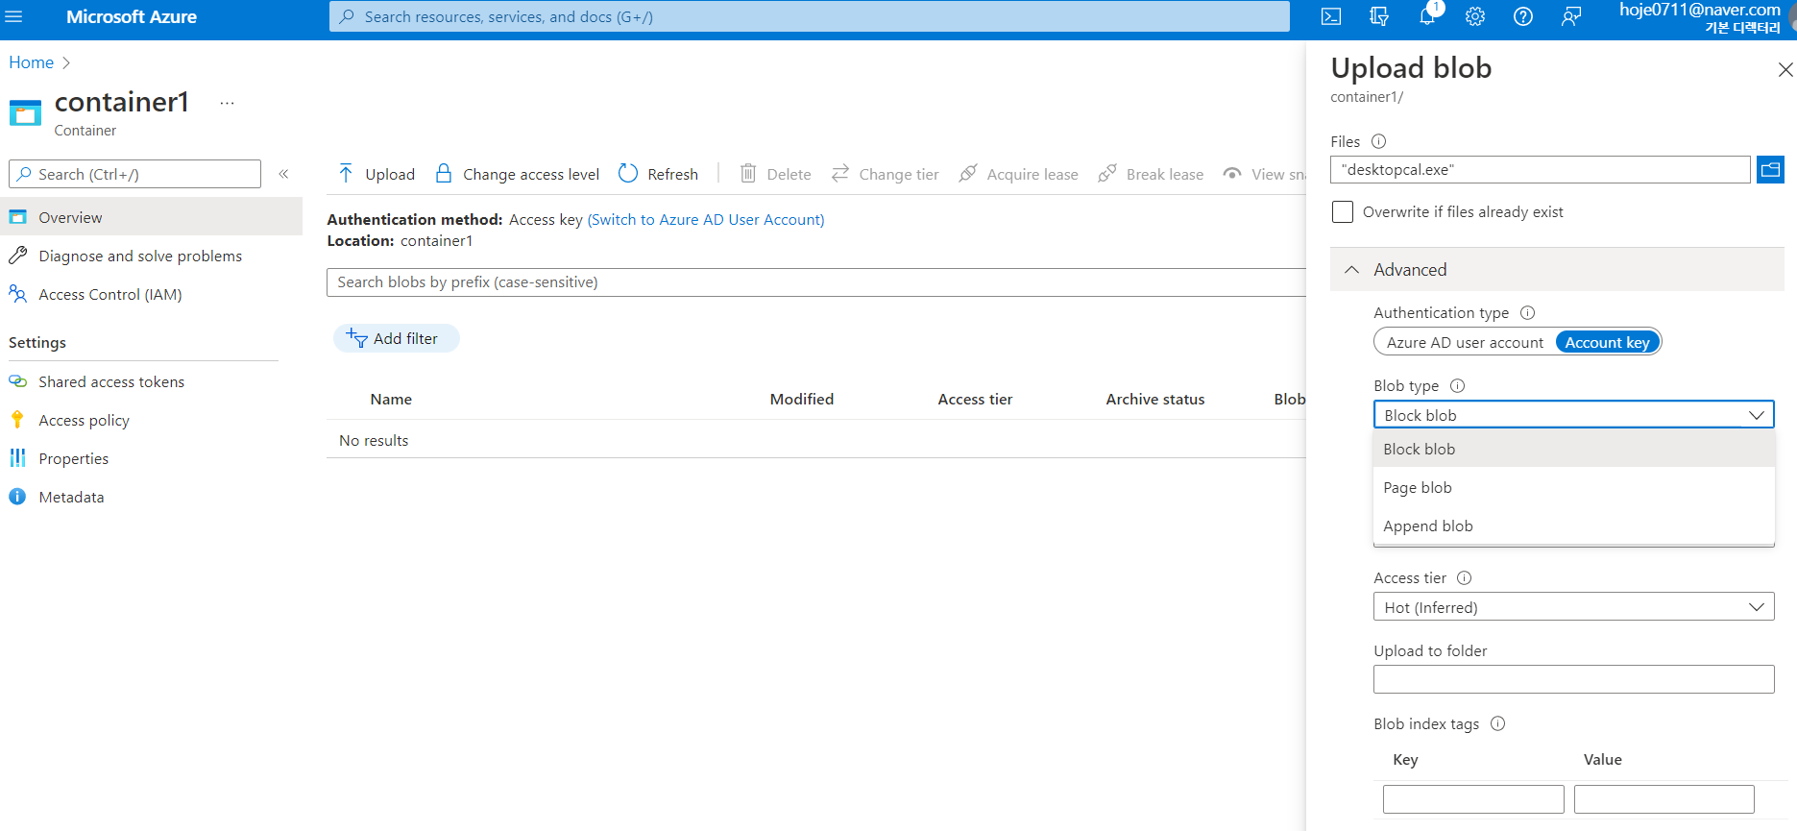
Task: Click the Upload toolbar button
Action: [376, 174]
